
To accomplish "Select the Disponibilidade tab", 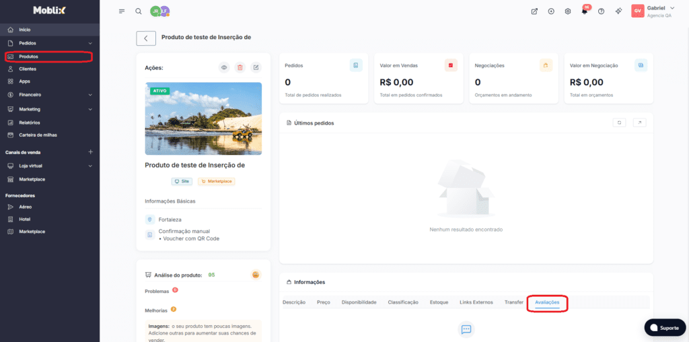I will [359, 302].
